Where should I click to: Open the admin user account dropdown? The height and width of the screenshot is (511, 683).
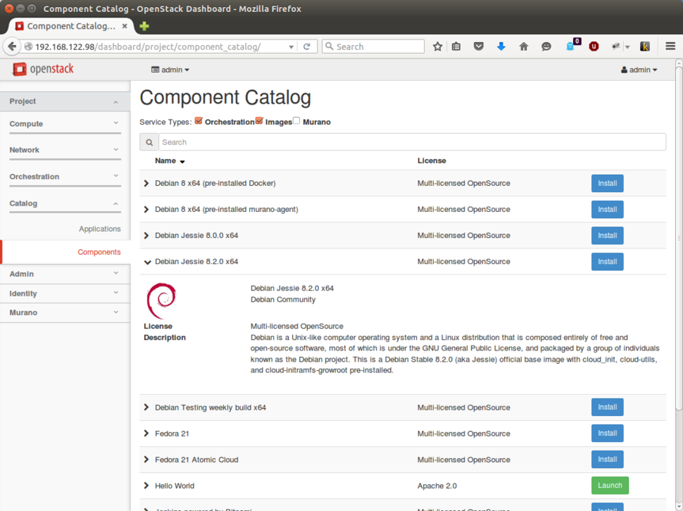click(x=638, y=70)
